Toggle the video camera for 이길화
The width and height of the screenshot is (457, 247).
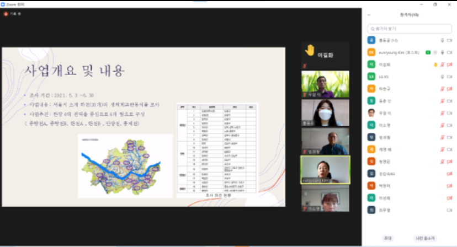pyautogui.click(x=449, y=65)
